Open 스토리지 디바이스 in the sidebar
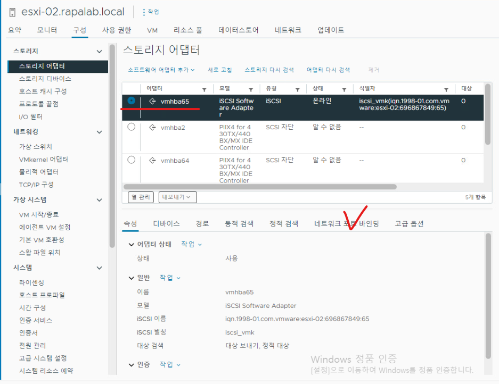The height and width of the screenshot is (384, 499). (45, 79)
